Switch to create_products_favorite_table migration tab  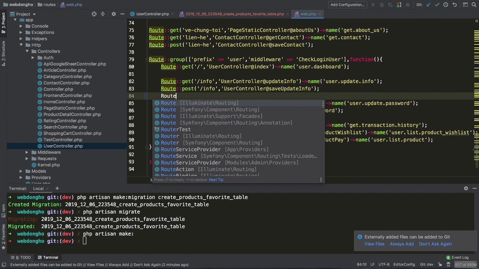(x=235, y=14)
